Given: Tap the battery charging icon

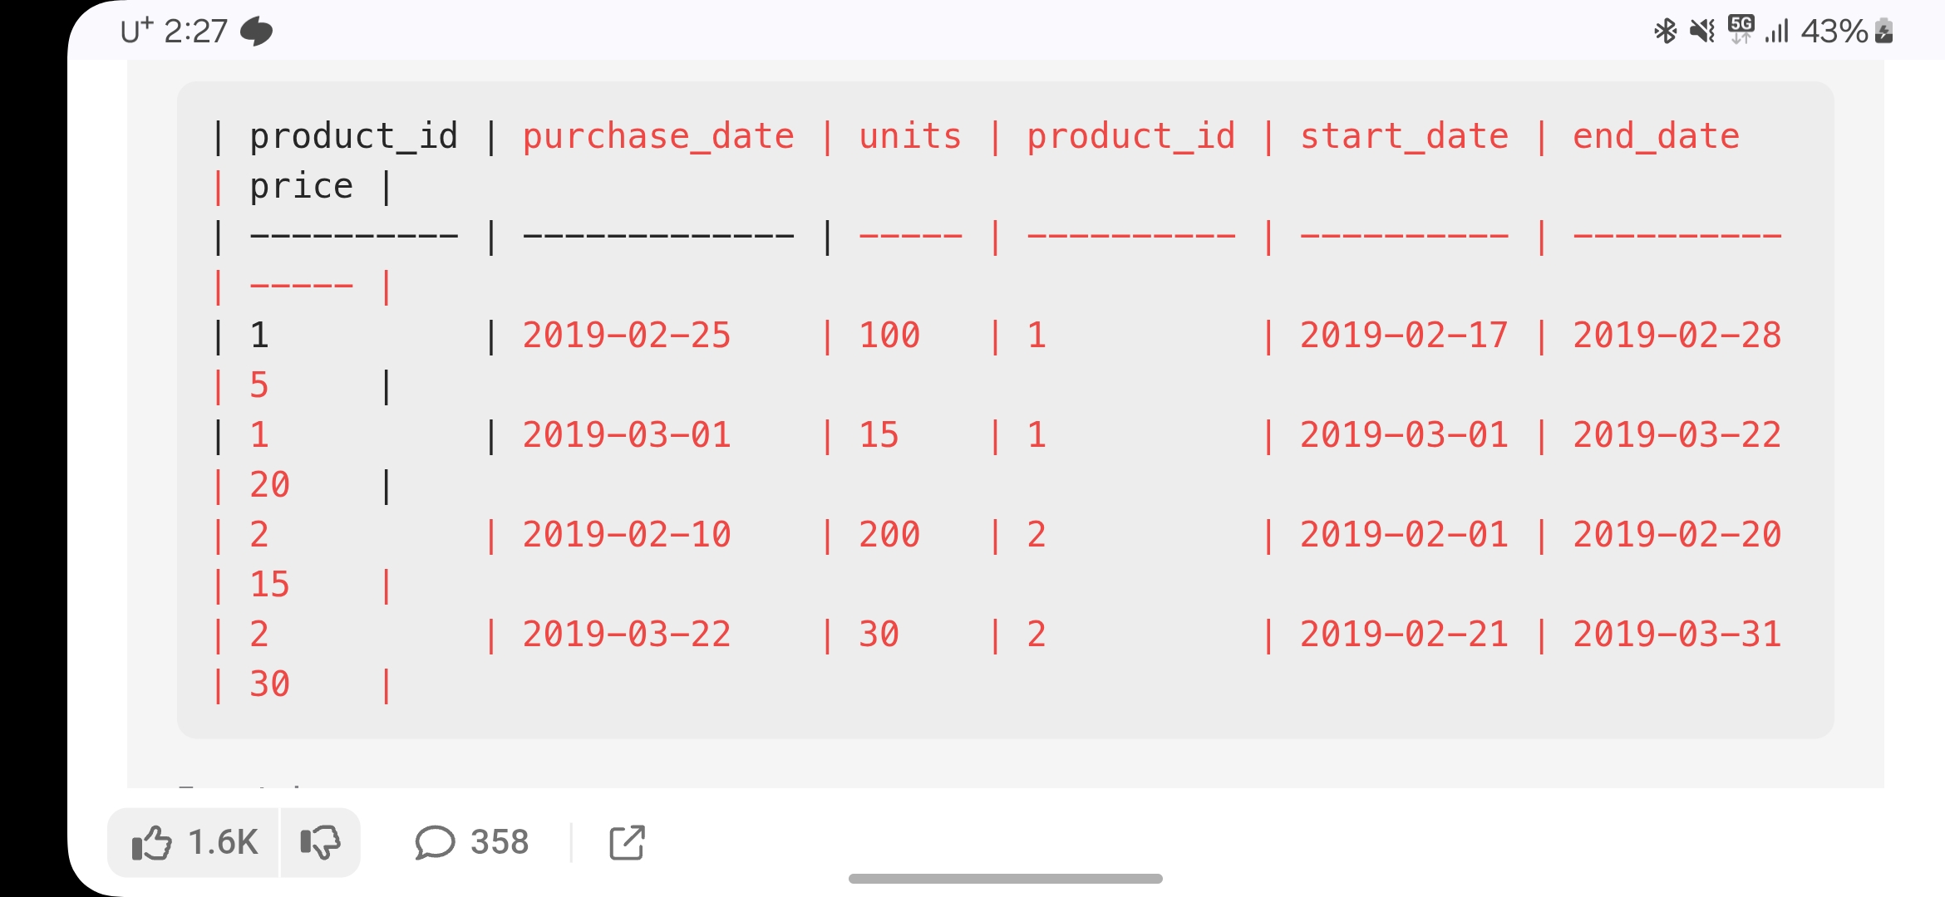Looking at the screenshot, I should point(1884,32).
